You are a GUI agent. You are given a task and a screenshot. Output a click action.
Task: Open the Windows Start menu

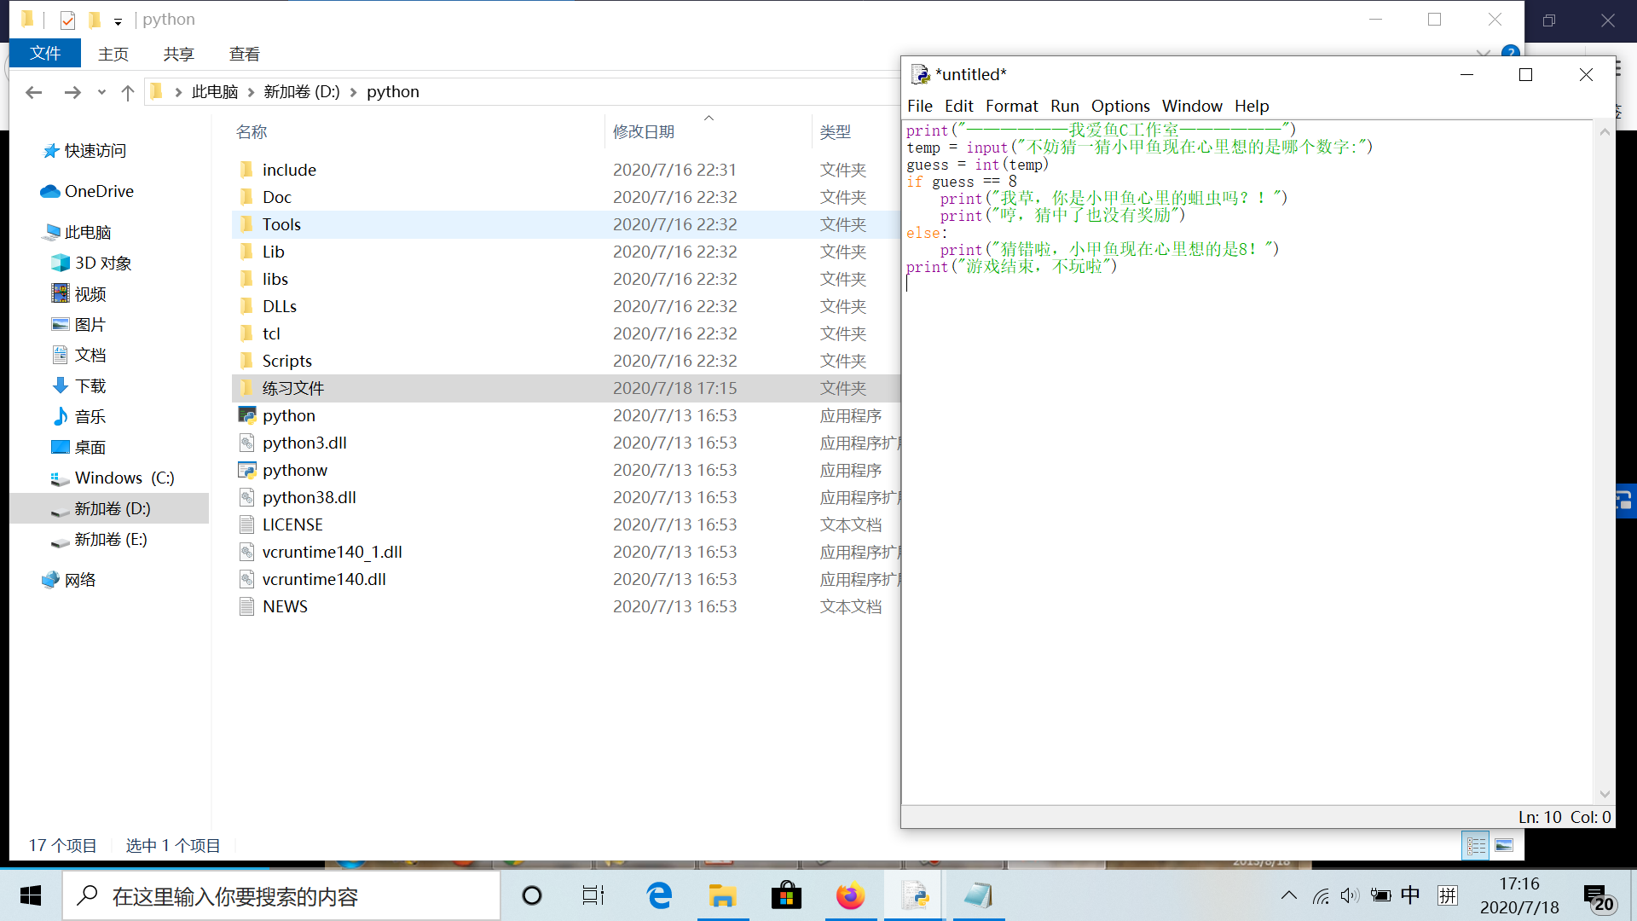[x=31, y=895]
